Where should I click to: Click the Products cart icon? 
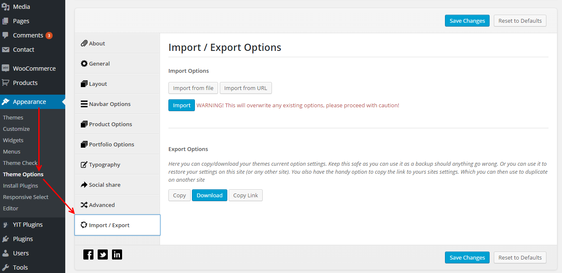tap(5, 83)
